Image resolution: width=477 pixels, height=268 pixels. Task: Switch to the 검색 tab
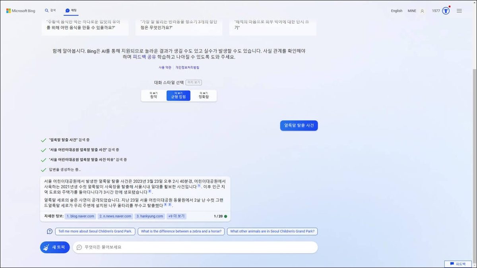50,10
